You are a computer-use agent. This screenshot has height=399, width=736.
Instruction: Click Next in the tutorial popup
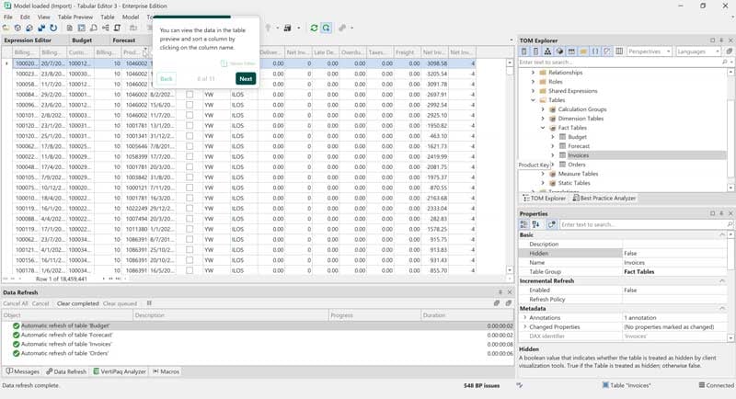pos(246,79)
